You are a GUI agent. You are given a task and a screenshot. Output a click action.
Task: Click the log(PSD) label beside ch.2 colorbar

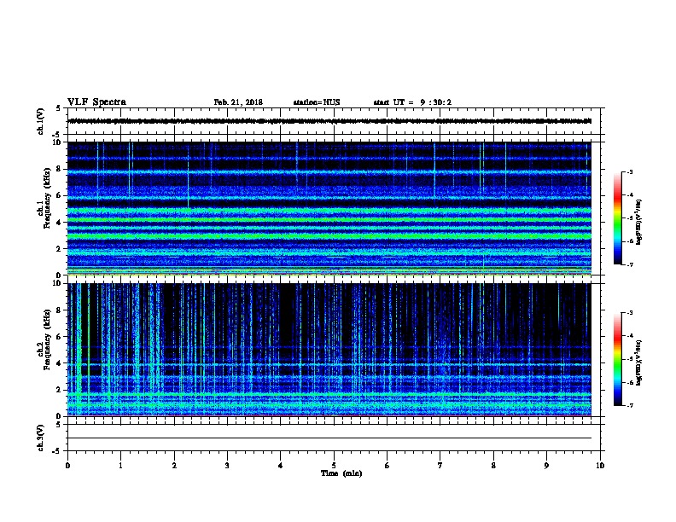point(638,362)
